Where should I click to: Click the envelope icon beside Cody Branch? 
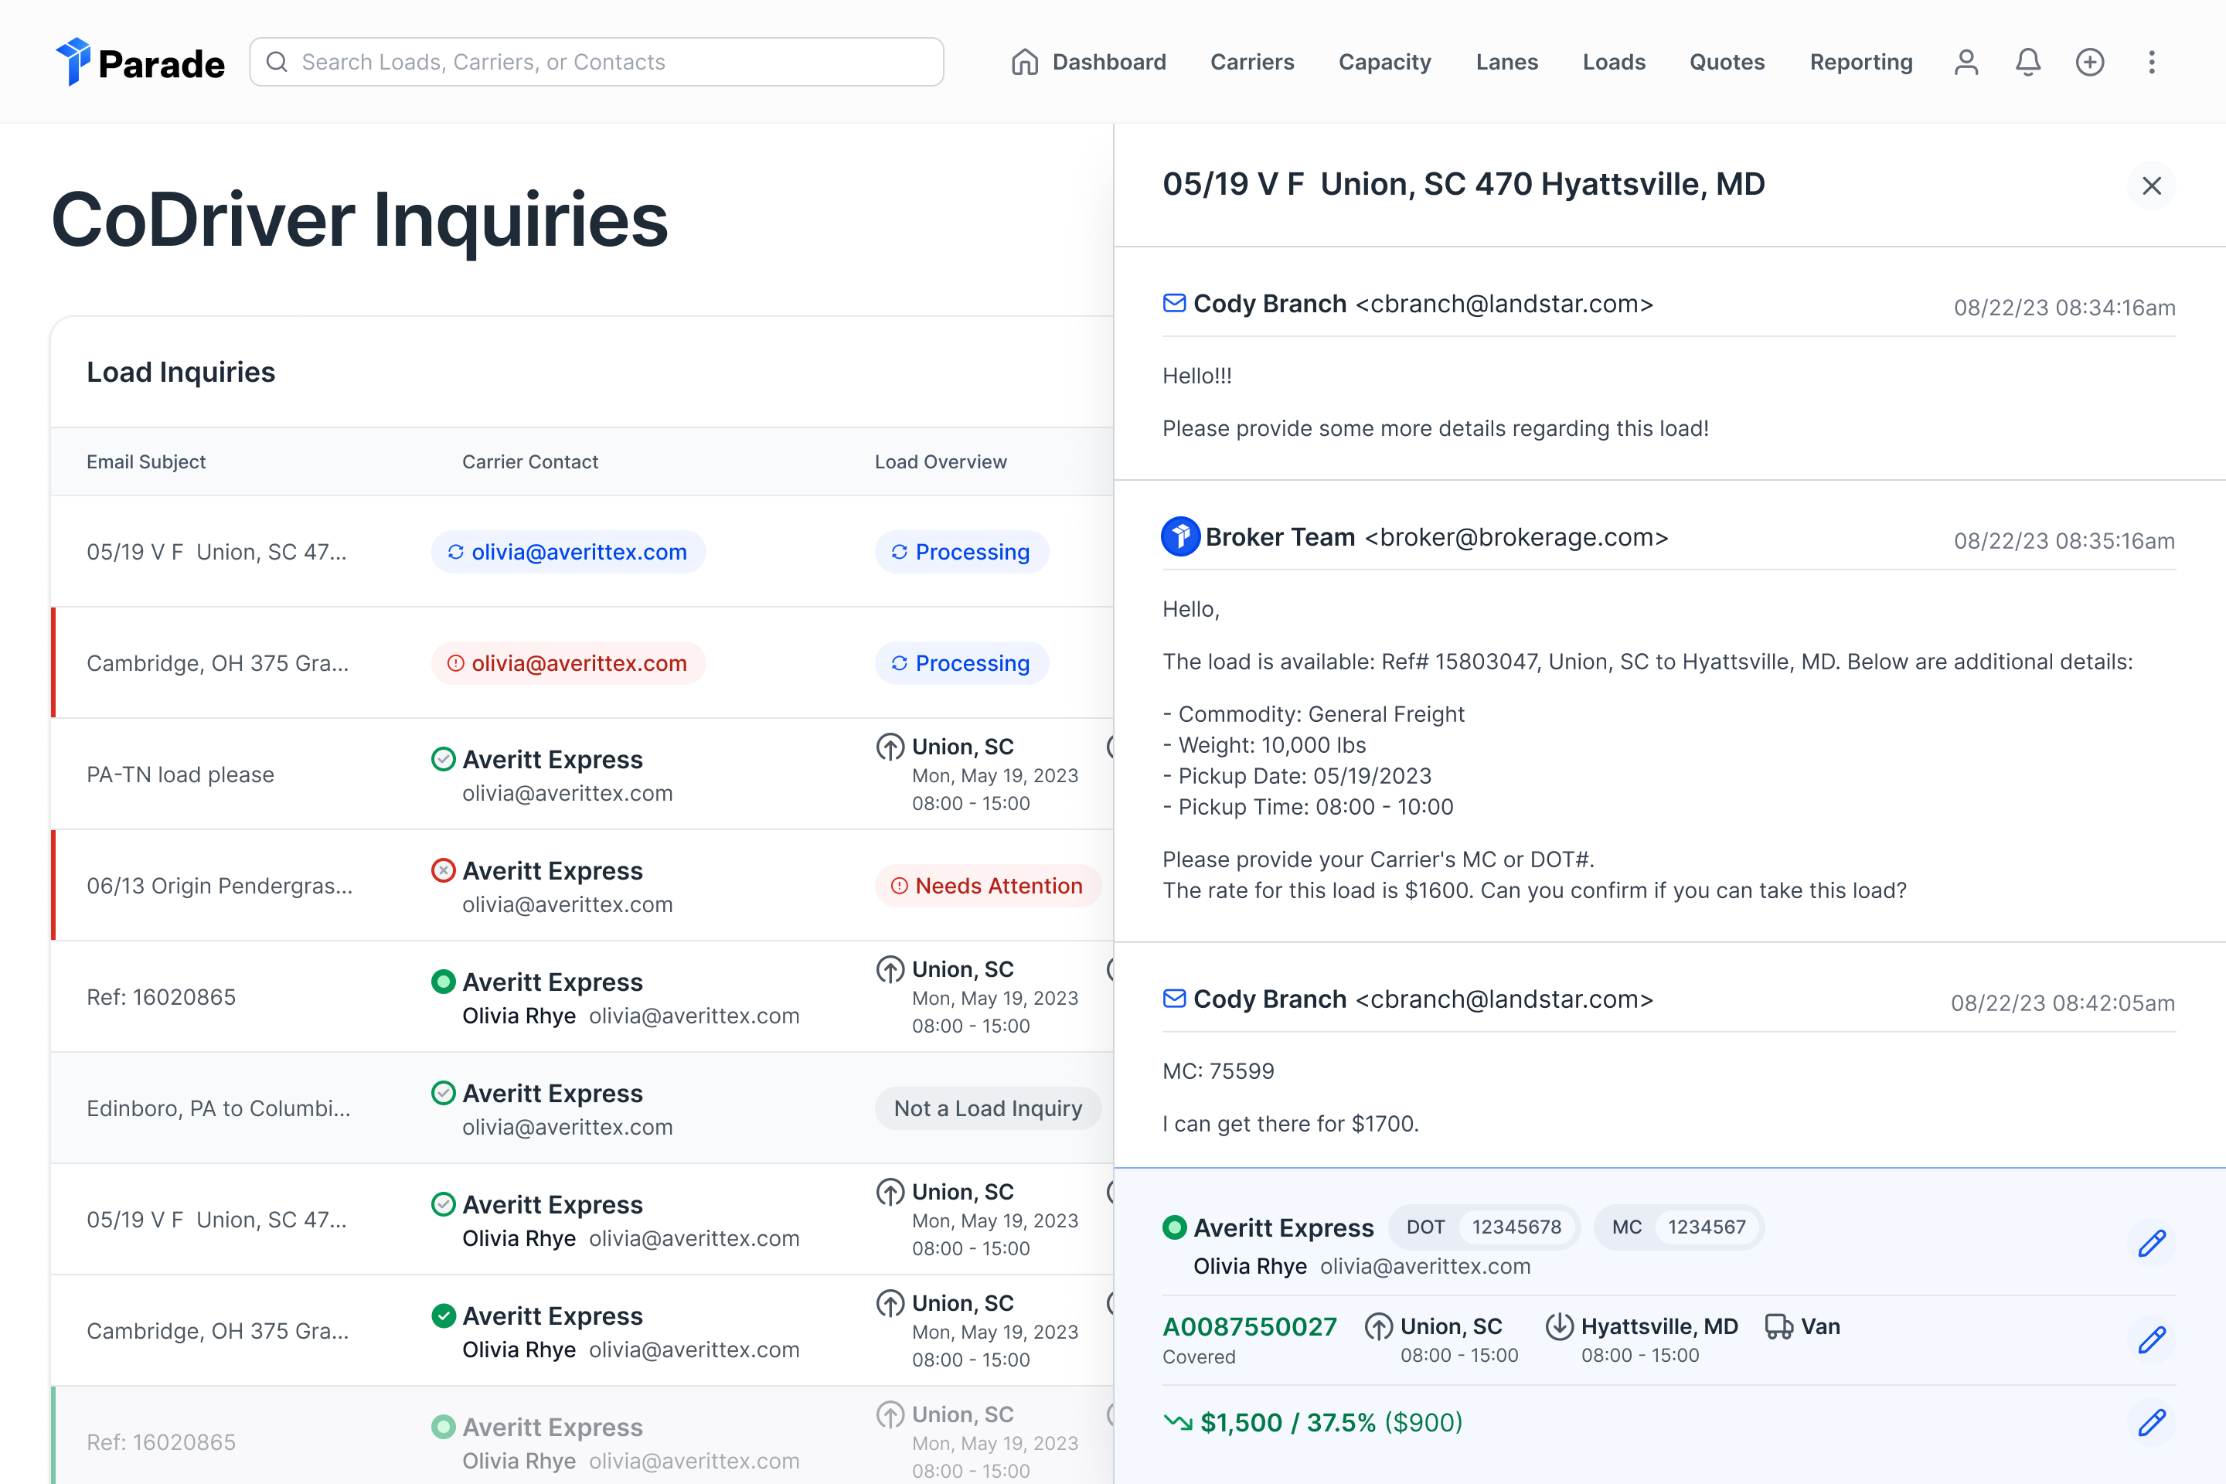[x=1175, y=304]
